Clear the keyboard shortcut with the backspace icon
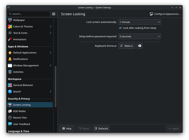 pos(139,46)
